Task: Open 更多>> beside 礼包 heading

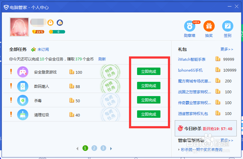Action: [x=227, y=49]
